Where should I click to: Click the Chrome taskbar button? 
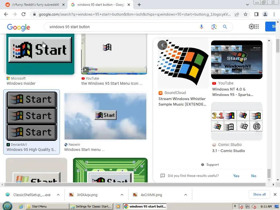click(145, 206)
